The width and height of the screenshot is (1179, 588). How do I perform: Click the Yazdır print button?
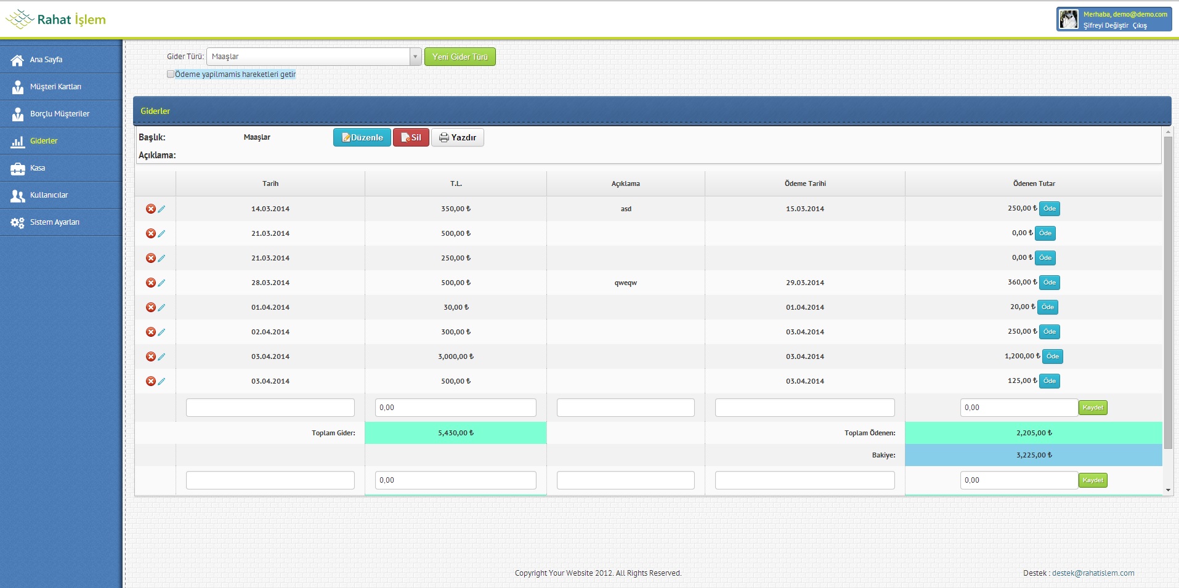458,137
